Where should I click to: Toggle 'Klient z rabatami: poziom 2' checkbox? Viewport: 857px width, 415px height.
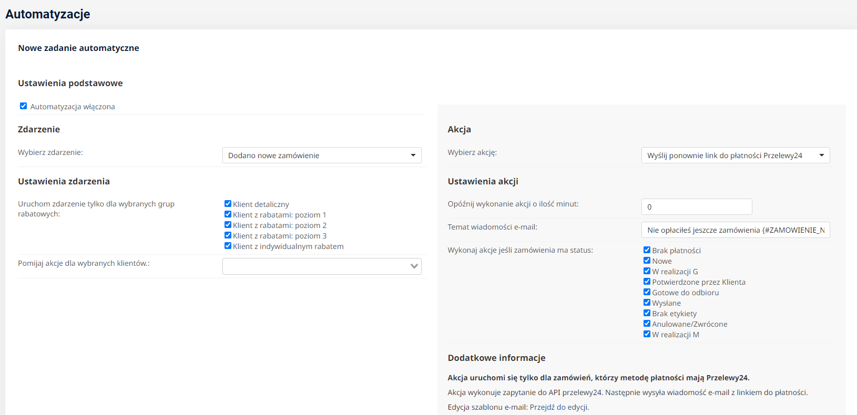click(x=228, y=225)
